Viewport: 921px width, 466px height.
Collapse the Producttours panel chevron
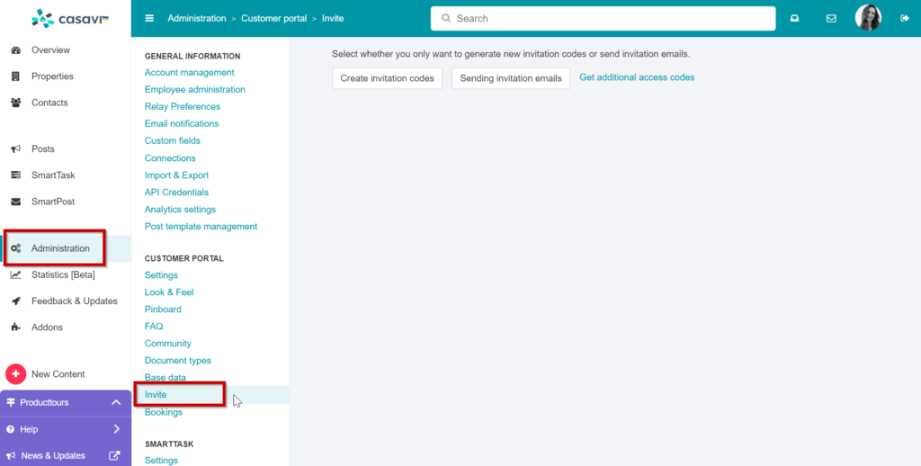(x=116, y=402)
